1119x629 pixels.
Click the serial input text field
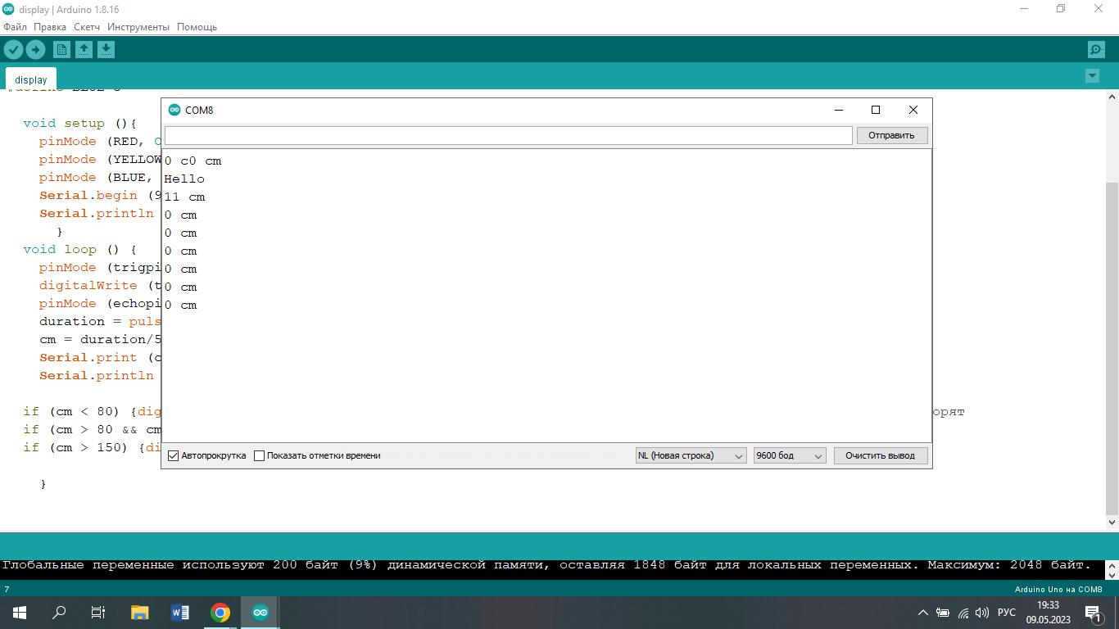pyautogui.click(x=508, y=135)
